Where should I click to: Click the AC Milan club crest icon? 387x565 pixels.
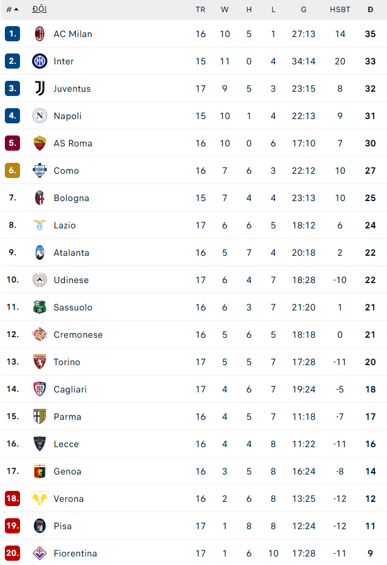point(38,34)
